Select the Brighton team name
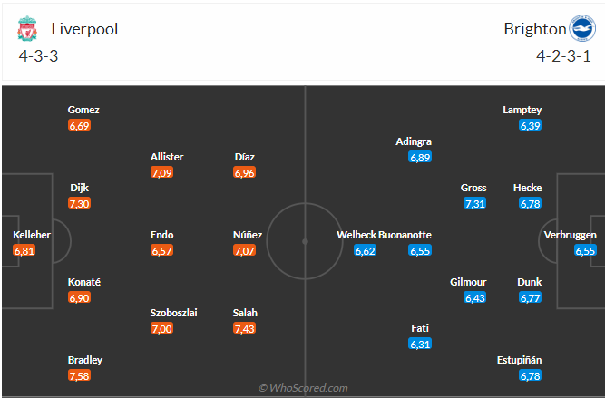Viewport: 605px width, 398px height. click(532, 28)
